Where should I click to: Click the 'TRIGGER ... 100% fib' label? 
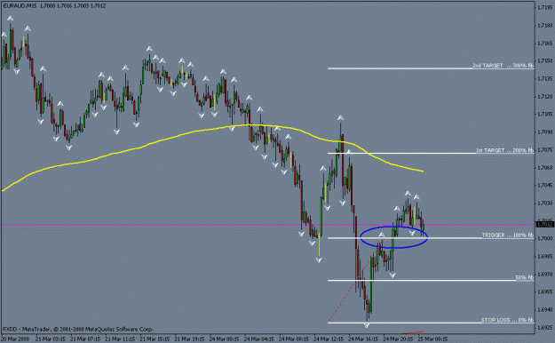click(508, 235)
